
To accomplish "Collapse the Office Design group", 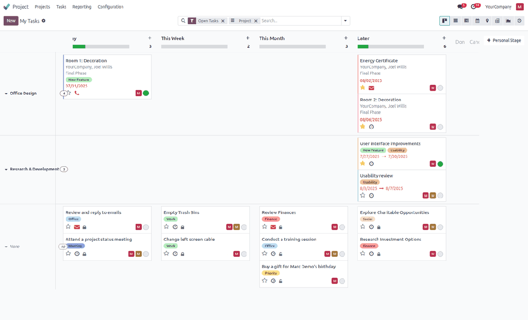I will pos(6,94).
